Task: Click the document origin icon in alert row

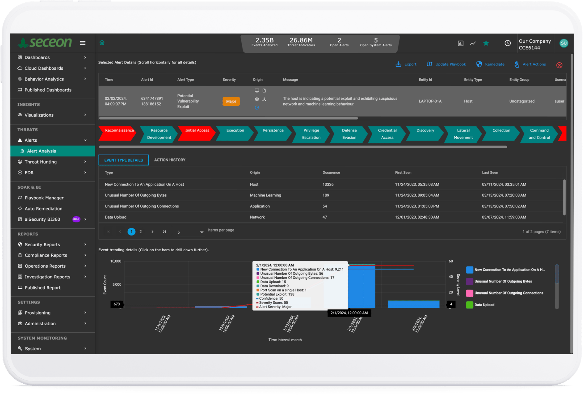Action: point(264,91)
